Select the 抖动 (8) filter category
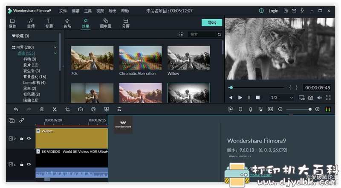Screen dimensions: 341x188 (x=29, y=59)
